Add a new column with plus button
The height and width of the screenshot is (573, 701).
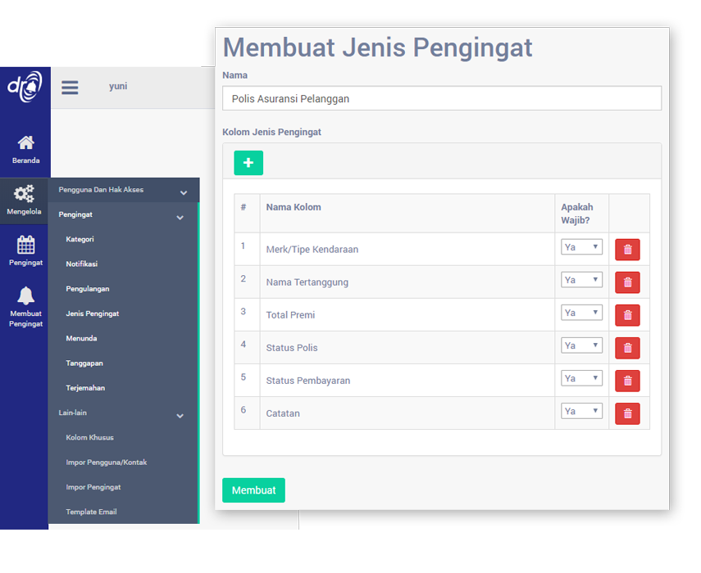coord(248,163)
